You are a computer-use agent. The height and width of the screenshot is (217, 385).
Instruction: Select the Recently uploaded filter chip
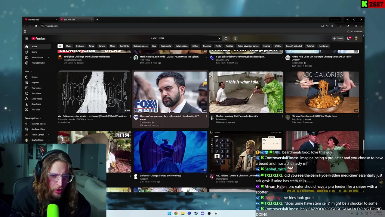tap(294, 46)
